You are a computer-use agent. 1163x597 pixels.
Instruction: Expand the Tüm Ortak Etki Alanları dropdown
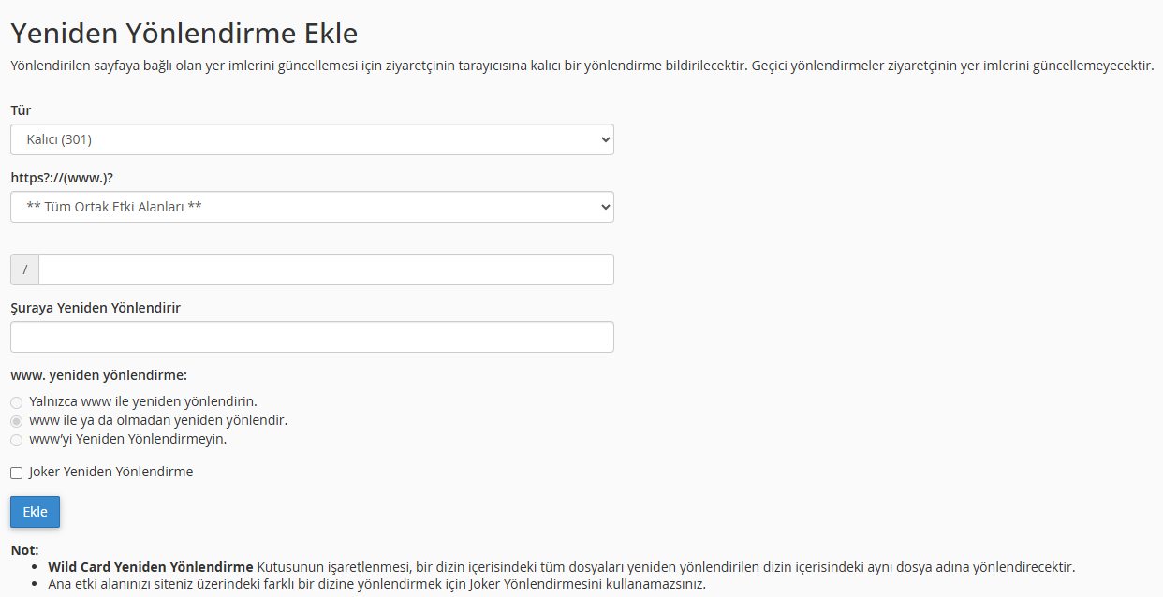[x=312, y=207]
